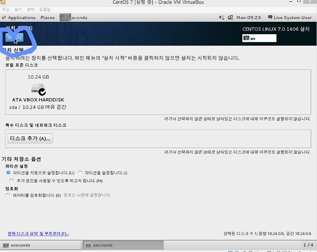The width and height of the screenshot is (317, 252).
Task: Click the network connection icon
Action: tap(230, 18)
